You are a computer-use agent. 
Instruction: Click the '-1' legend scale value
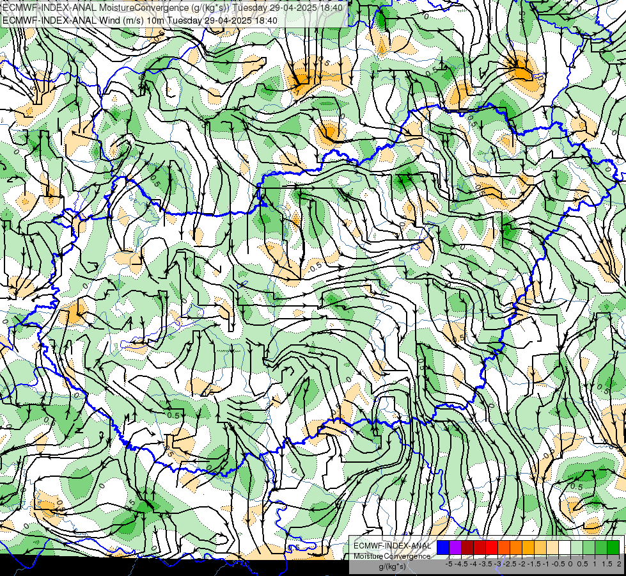(546, 564)
